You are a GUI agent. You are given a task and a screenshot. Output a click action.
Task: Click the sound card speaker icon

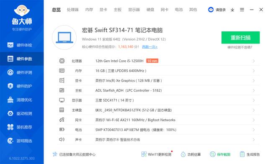62,139
